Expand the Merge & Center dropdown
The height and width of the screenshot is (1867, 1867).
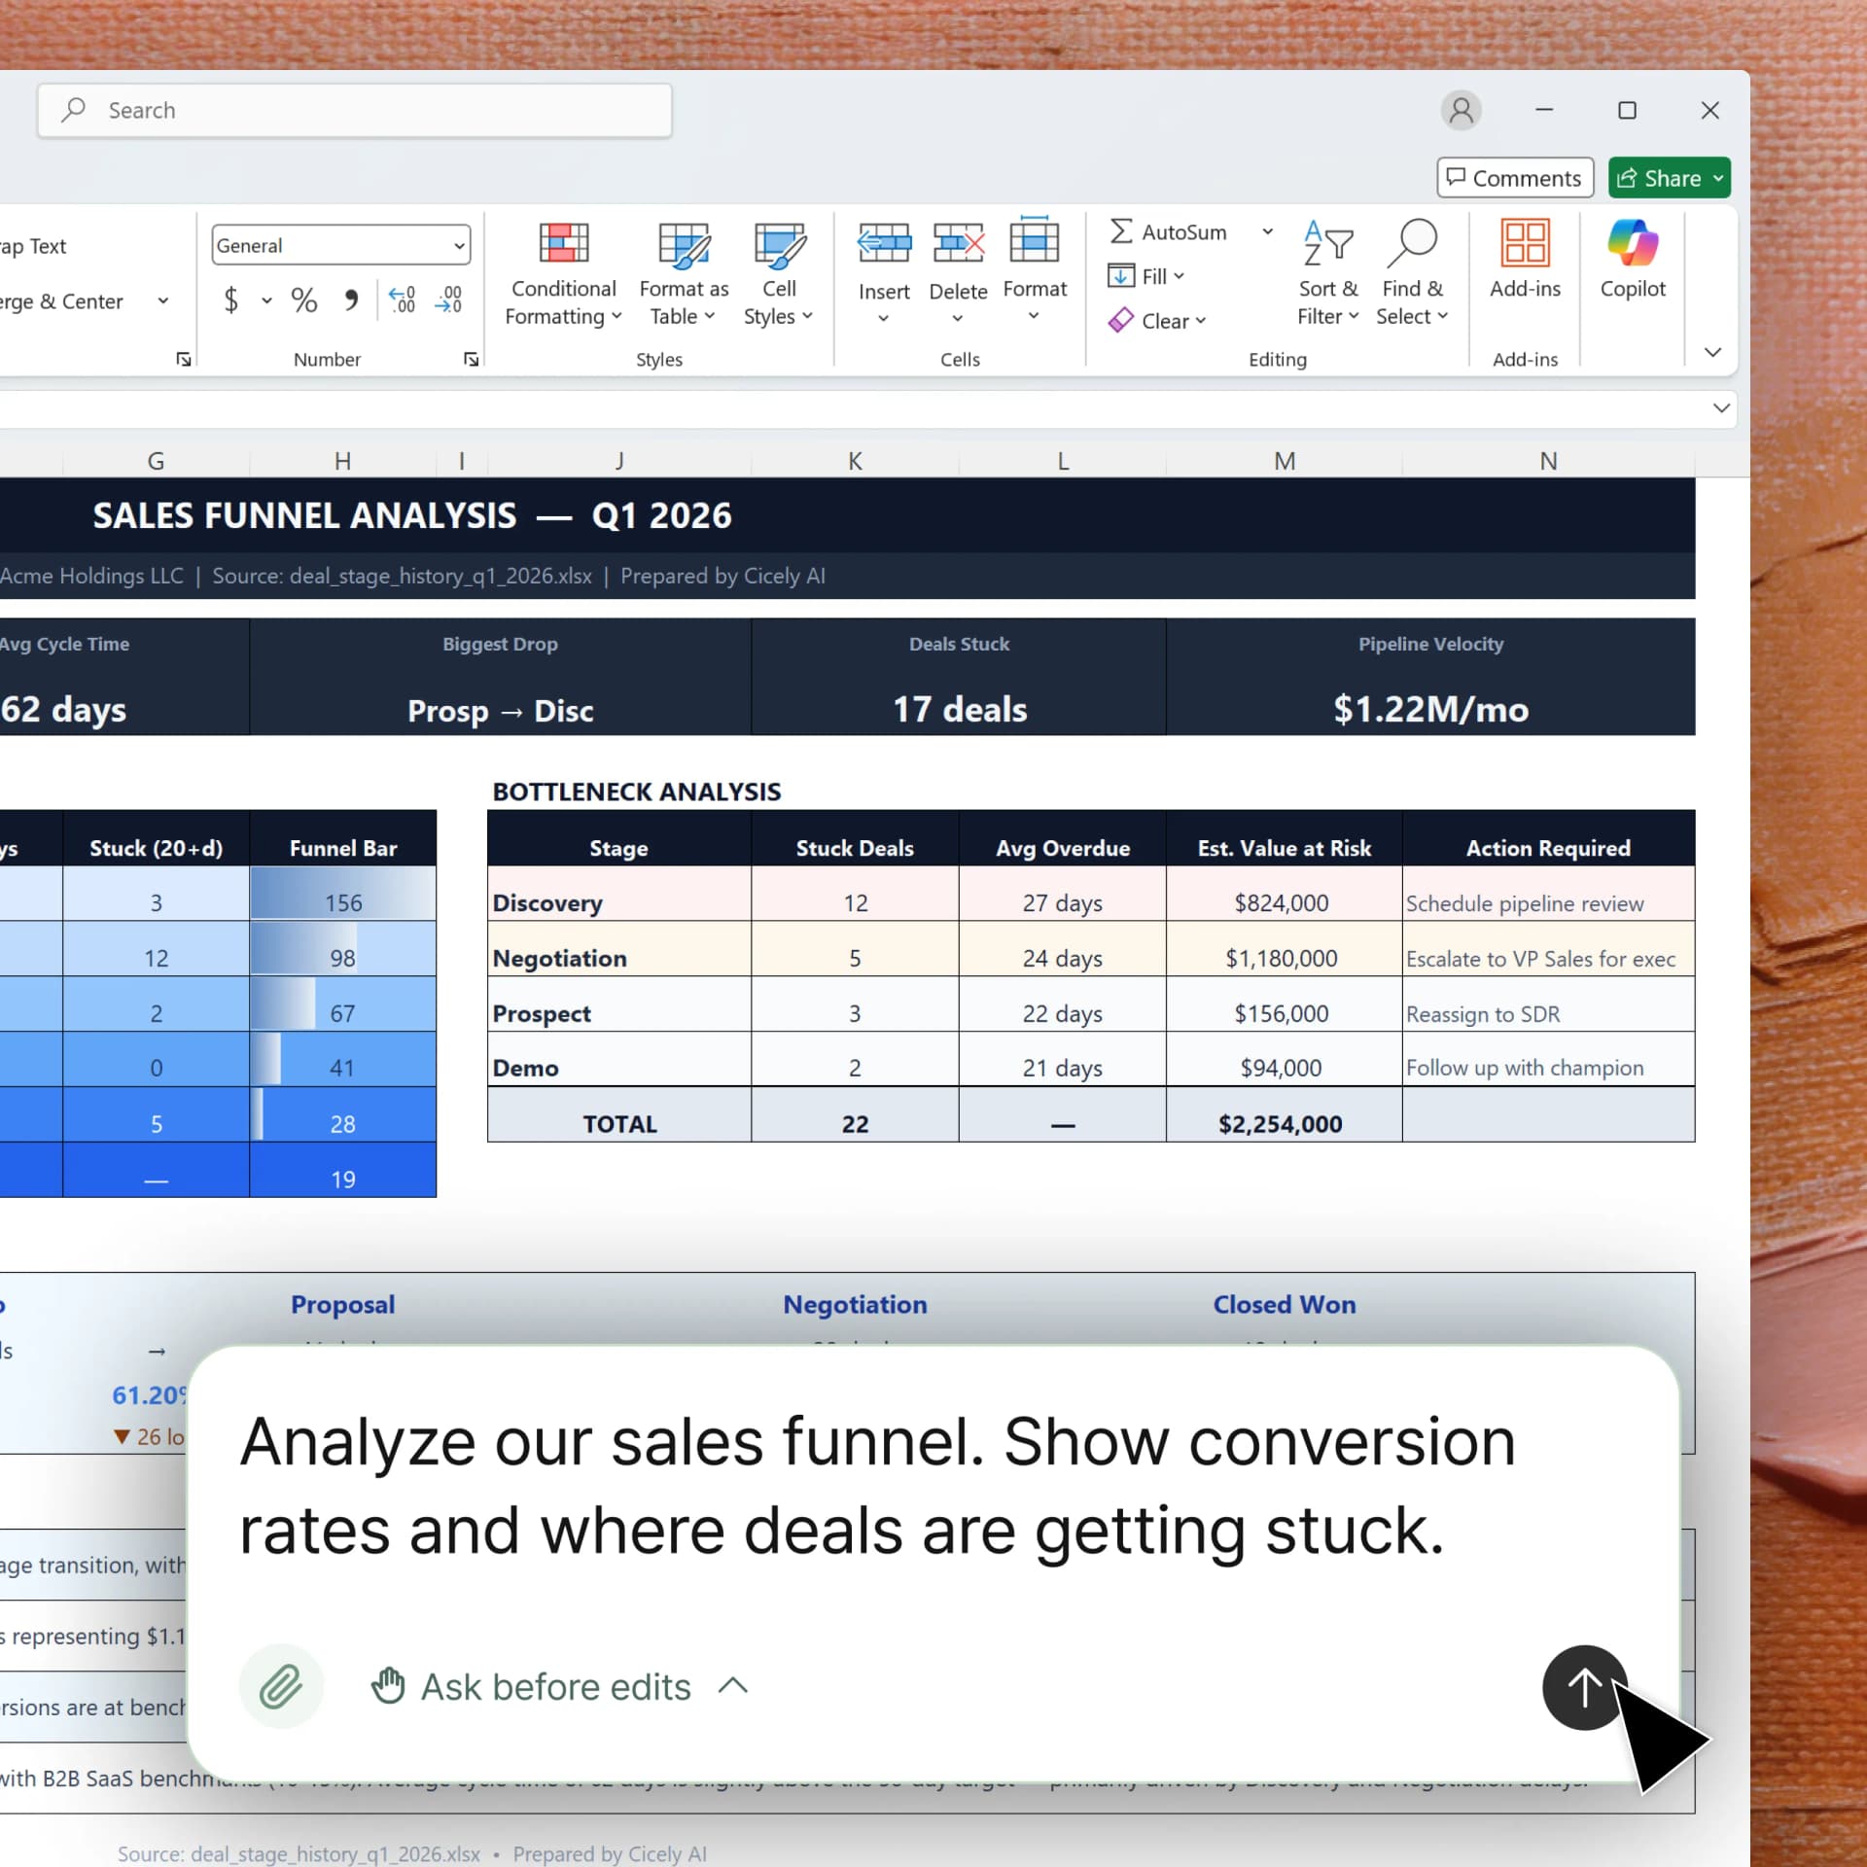(x=162, y=301)
